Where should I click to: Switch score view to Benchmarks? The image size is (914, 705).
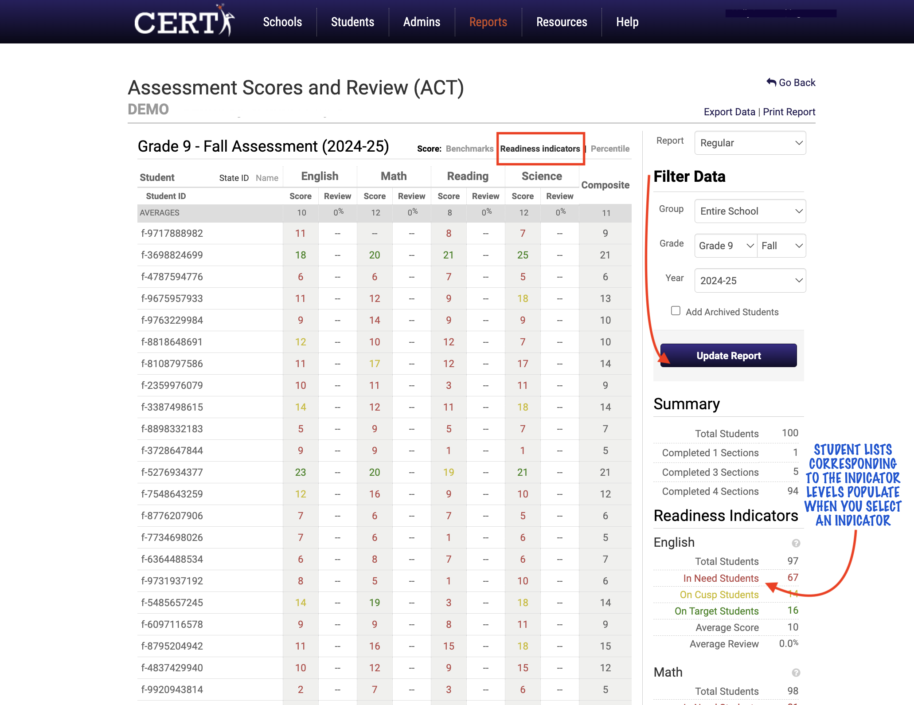pyautogui.click(x=470, y=149)
